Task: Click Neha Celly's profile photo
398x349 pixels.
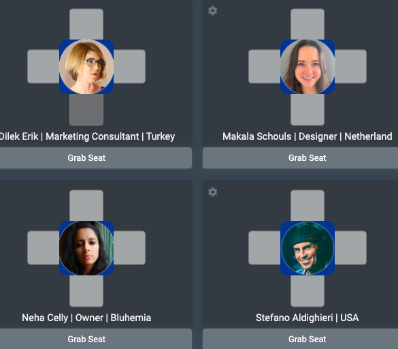Action: pyautogui.click(x=86, y=248)
